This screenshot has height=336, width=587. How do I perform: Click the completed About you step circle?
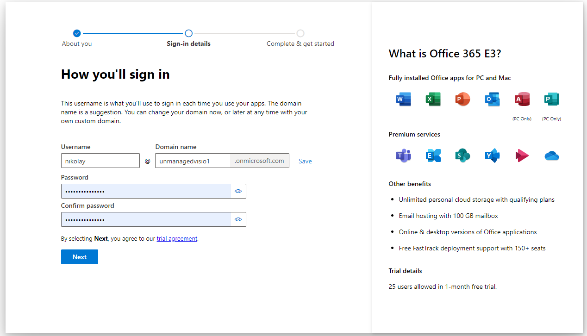pos(77,33)
